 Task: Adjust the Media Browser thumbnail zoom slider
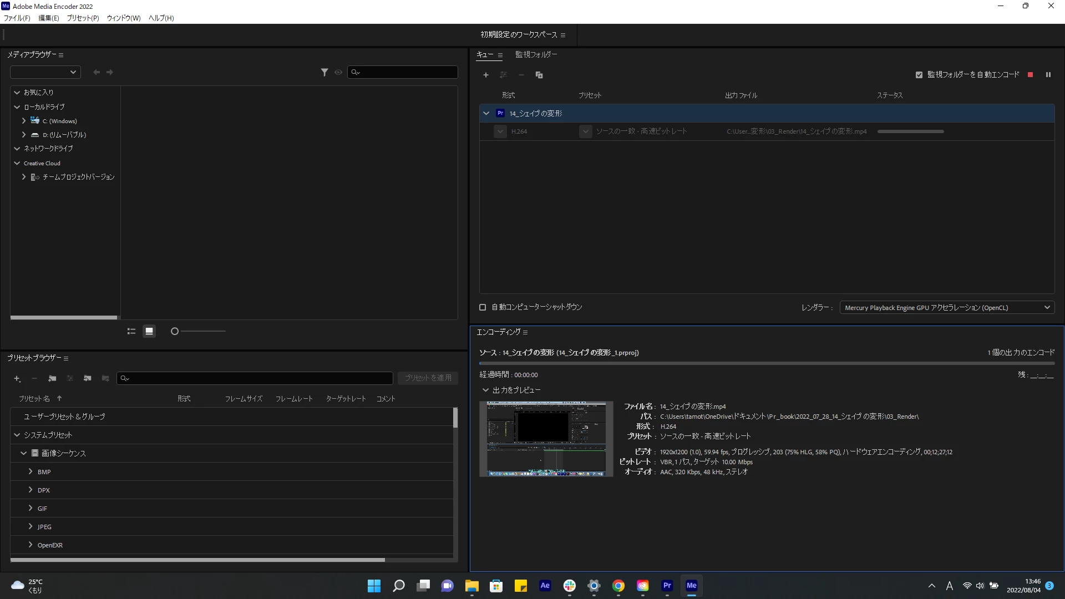(175, 331)
